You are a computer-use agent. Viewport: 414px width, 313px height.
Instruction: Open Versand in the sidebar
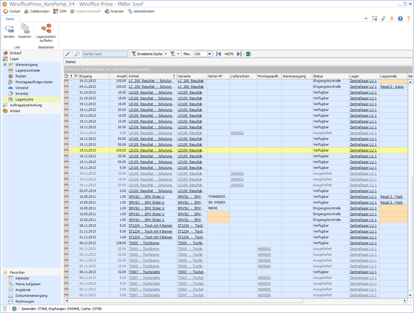point(22,88)
